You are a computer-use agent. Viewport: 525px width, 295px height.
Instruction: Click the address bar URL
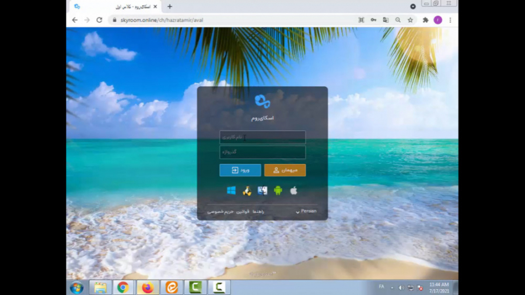[162, 20]
